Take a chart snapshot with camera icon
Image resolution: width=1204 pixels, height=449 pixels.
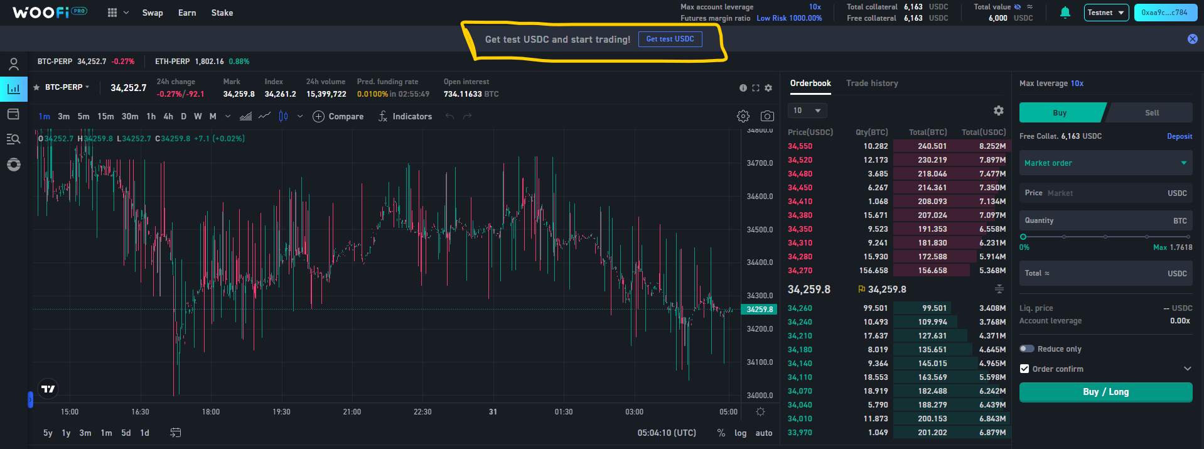[x=766, y=116]
